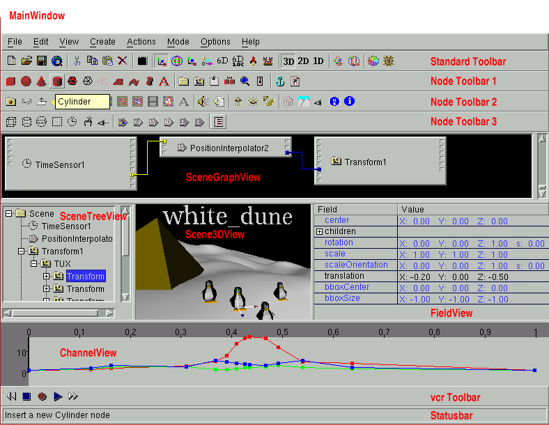Click the TouchSensor hand icon
This screenshot has height=425, width=549.
(88, 122)
